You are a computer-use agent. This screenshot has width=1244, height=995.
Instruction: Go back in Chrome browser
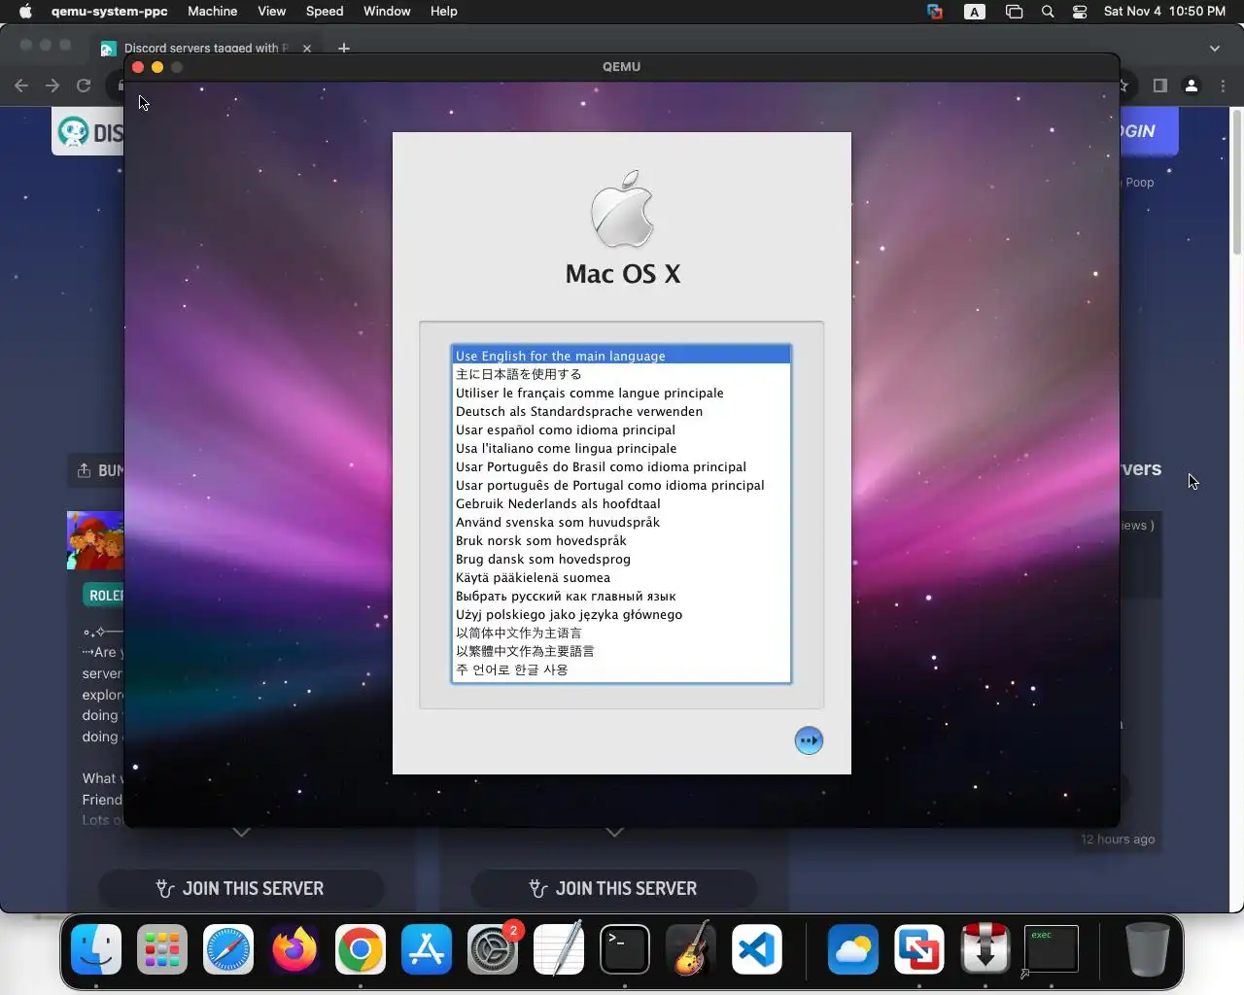(21, 86)
